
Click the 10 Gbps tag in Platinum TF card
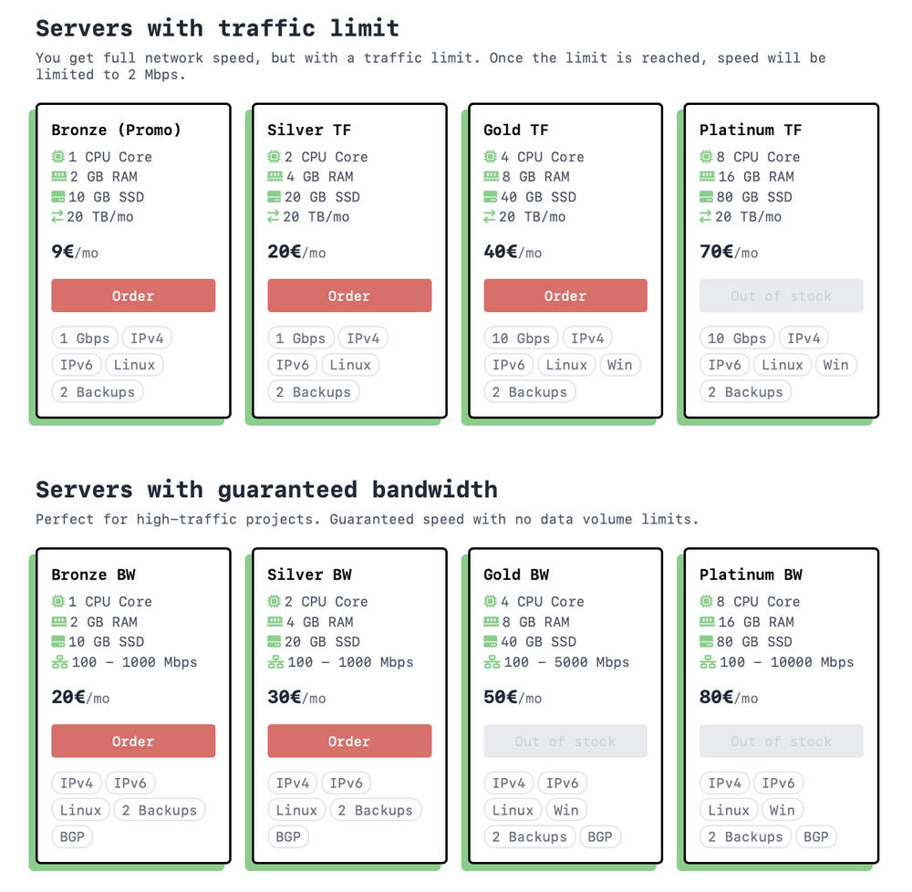point(738,338)
